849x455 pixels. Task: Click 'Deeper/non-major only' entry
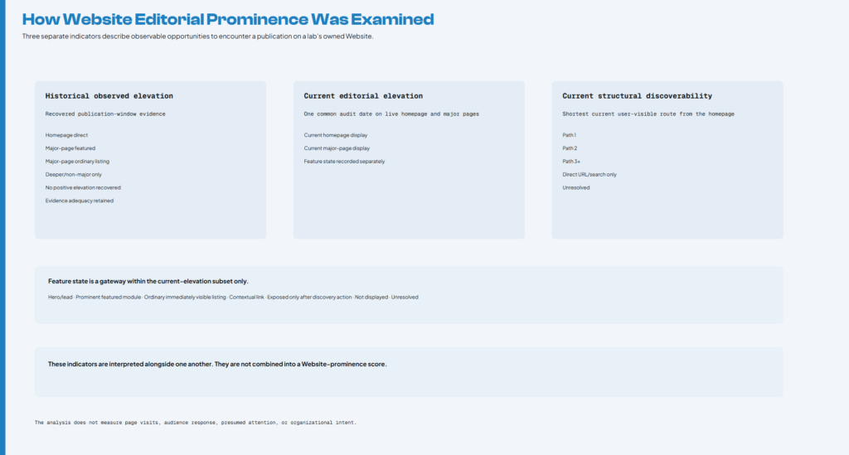tap(74, 174)
